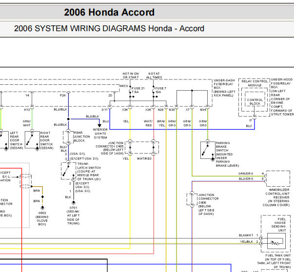294x272 pixels.
Task: Click the junction connector C405 dashed box
Action: point(142,148)
